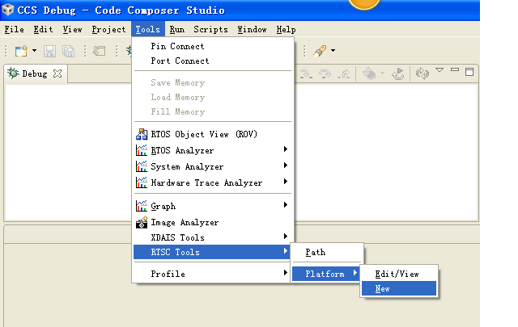Image resolution: width=518 pixels, height=327 pixels.
Task: Expand the Profile submenu
Action: pyautogui.click(x=213, y=274)
